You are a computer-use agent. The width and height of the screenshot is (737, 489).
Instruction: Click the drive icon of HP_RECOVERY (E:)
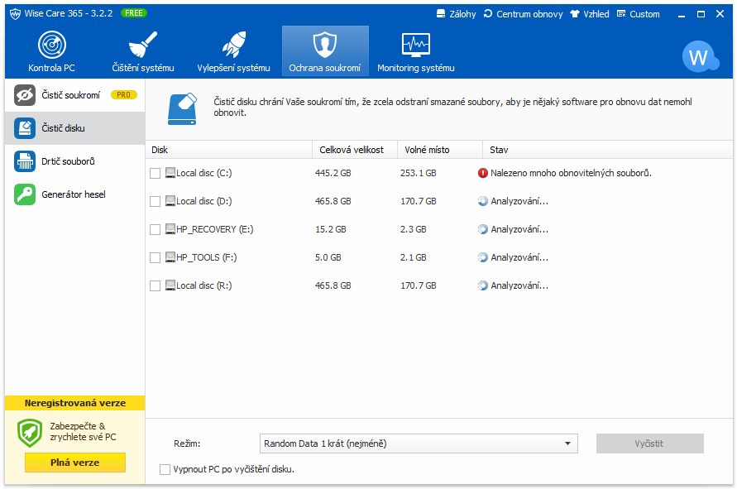(170, 229)
